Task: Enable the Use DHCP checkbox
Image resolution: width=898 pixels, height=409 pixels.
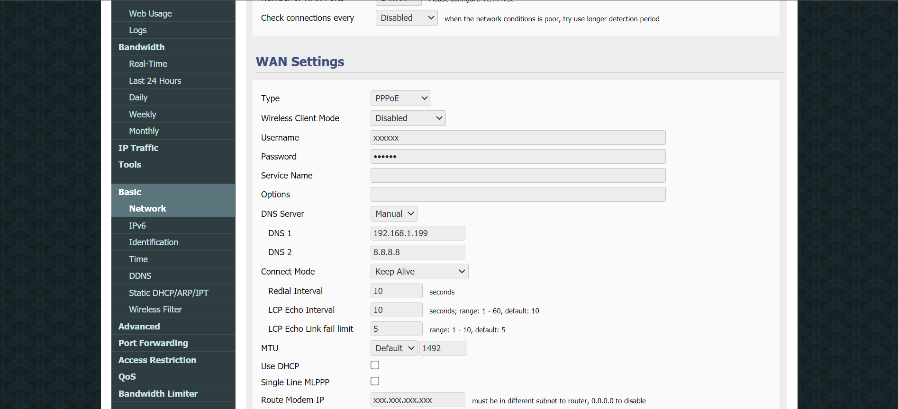Action: coord(375,365)
